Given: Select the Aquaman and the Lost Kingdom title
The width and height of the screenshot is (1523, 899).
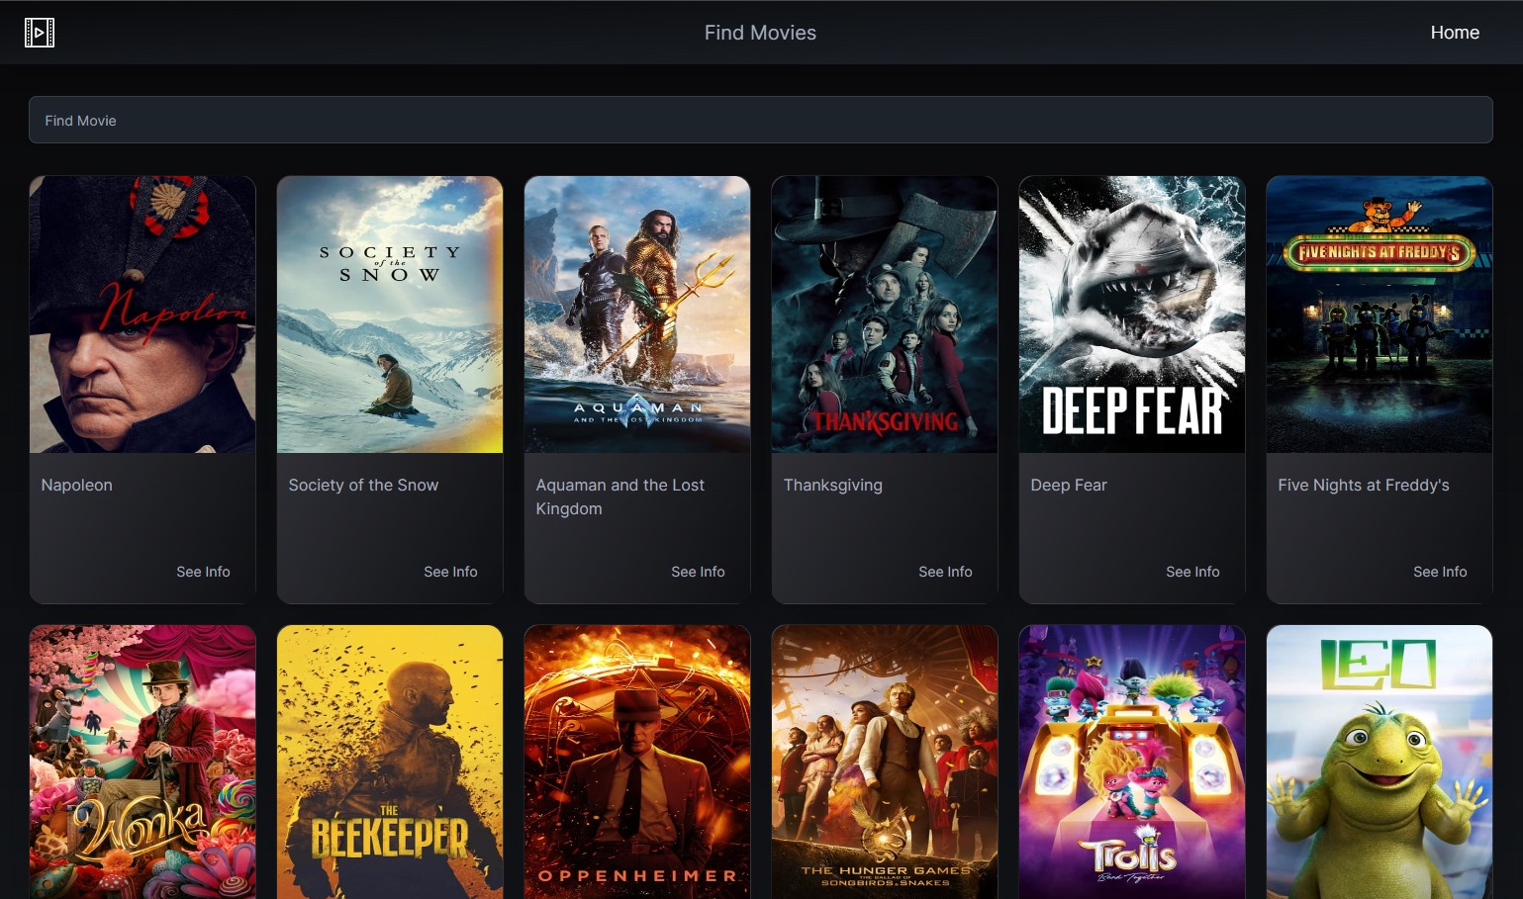Looking at the screenshot, I should pyautogui.click(x=620, y=496).
